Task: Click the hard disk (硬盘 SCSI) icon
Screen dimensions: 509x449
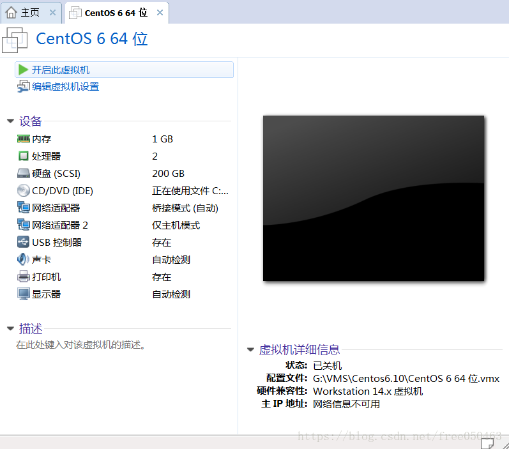Action: (x=24, y=173)
